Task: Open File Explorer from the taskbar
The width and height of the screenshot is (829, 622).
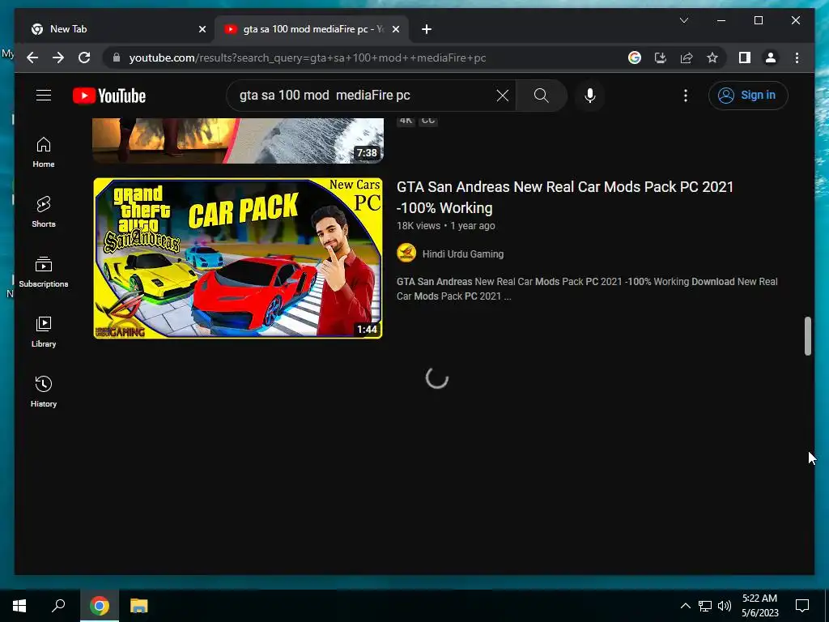Action: [138, 606]
